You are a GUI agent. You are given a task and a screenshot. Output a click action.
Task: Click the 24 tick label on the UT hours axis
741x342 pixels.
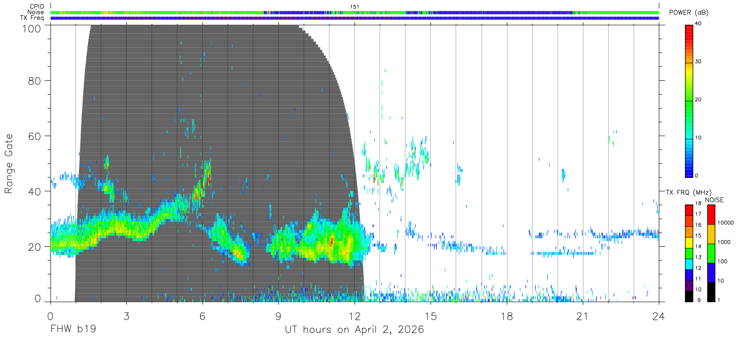[659, 316]
